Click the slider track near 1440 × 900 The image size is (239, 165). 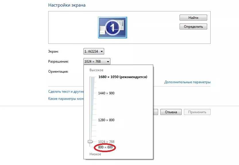click(92, 93)
